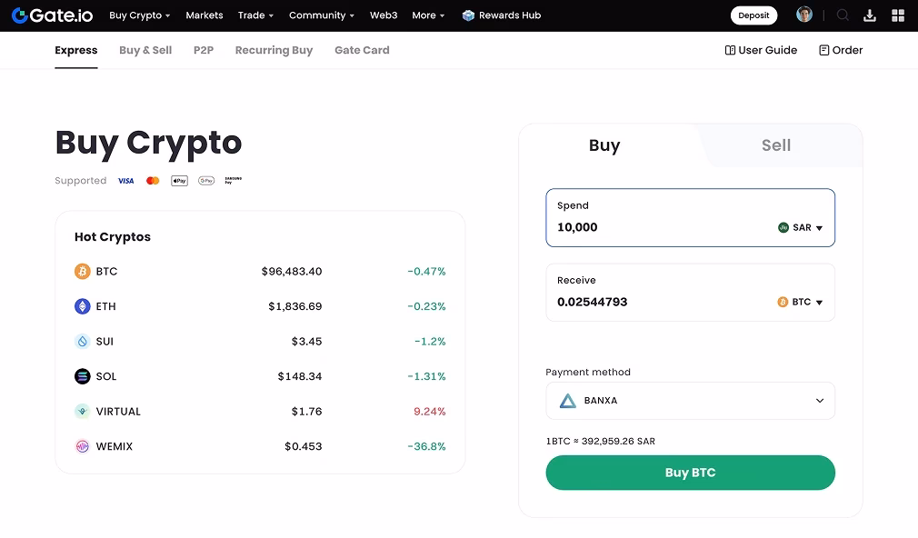Expand the BANXA payment method selector
The width and height of the screenshot is (918, 538).
tap(689, 400)
